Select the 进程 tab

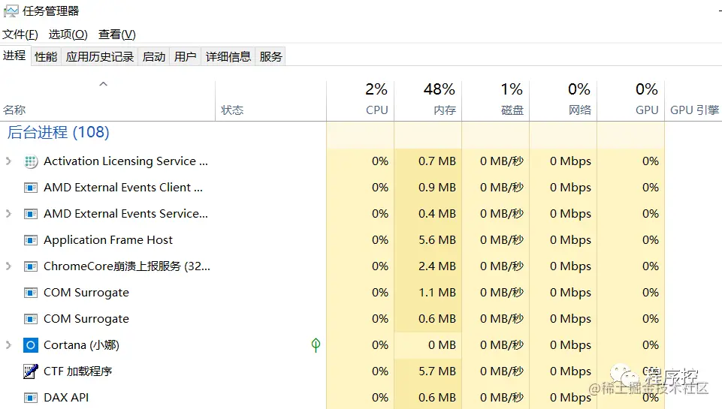tap(14, 56)
